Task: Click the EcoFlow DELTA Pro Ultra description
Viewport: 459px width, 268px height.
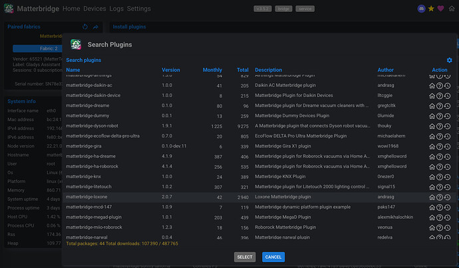Action: point(301,136)
